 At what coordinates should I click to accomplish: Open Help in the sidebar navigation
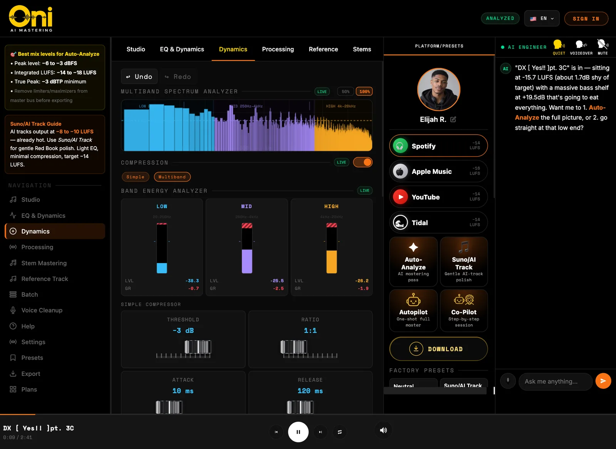pos(55,326)
